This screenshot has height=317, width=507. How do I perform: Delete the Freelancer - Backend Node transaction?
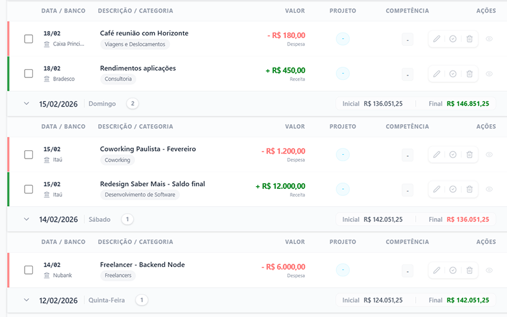pyautogui.click(x=470, y=270)
